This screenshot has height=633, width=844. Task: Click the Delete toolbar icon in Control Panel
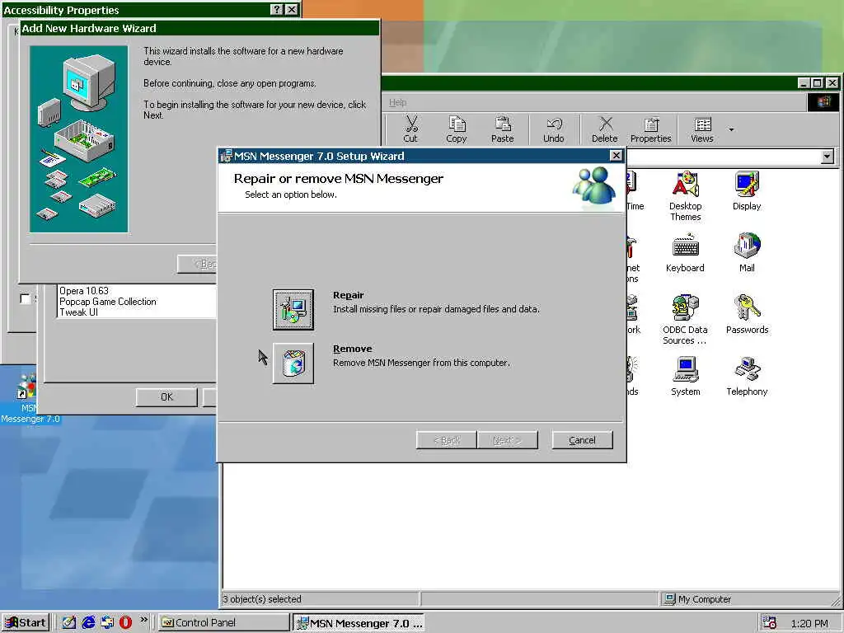pos(605,129)
